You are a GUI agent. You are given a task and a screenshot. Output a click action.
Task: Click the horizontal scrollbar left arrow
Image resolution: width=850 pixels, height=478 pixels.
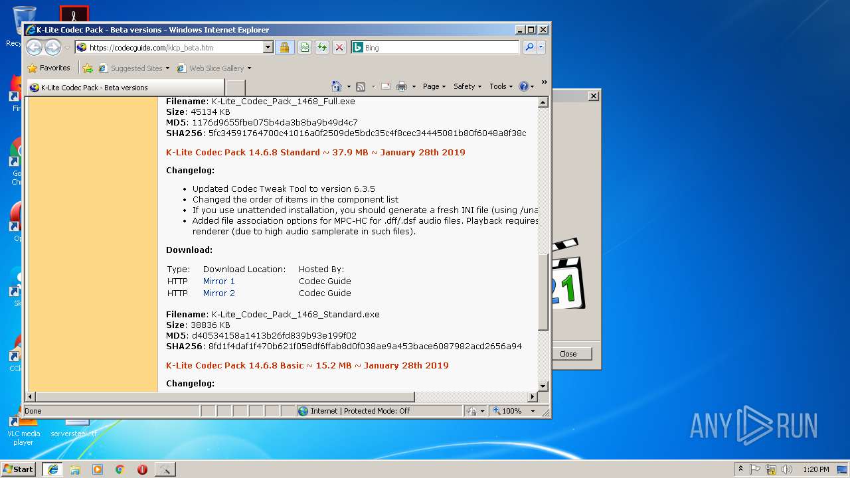pyautogui.click(x=30, y=397)
